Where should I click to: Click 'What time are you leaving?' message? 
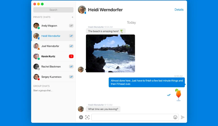point(103,109)
